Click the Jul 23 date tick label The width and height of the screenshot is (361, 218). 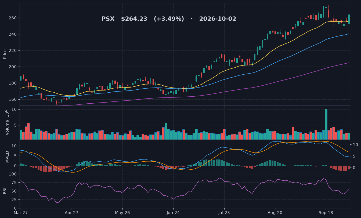[224, 213]
